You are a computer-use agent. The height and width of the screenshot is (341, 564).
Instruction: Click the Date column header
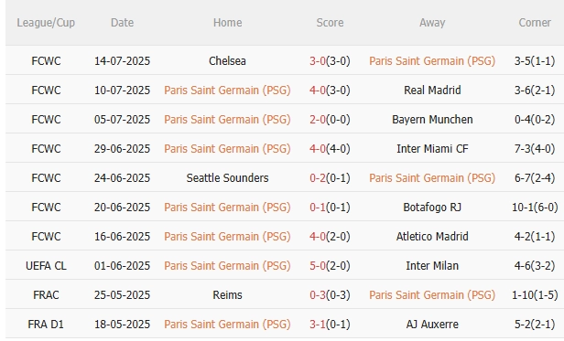point(123,23)
